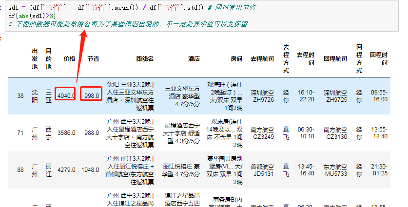The image size is (408, 207).
Task: Click the 06:30-10:10 outbound time cell
Action: [306, 133]
